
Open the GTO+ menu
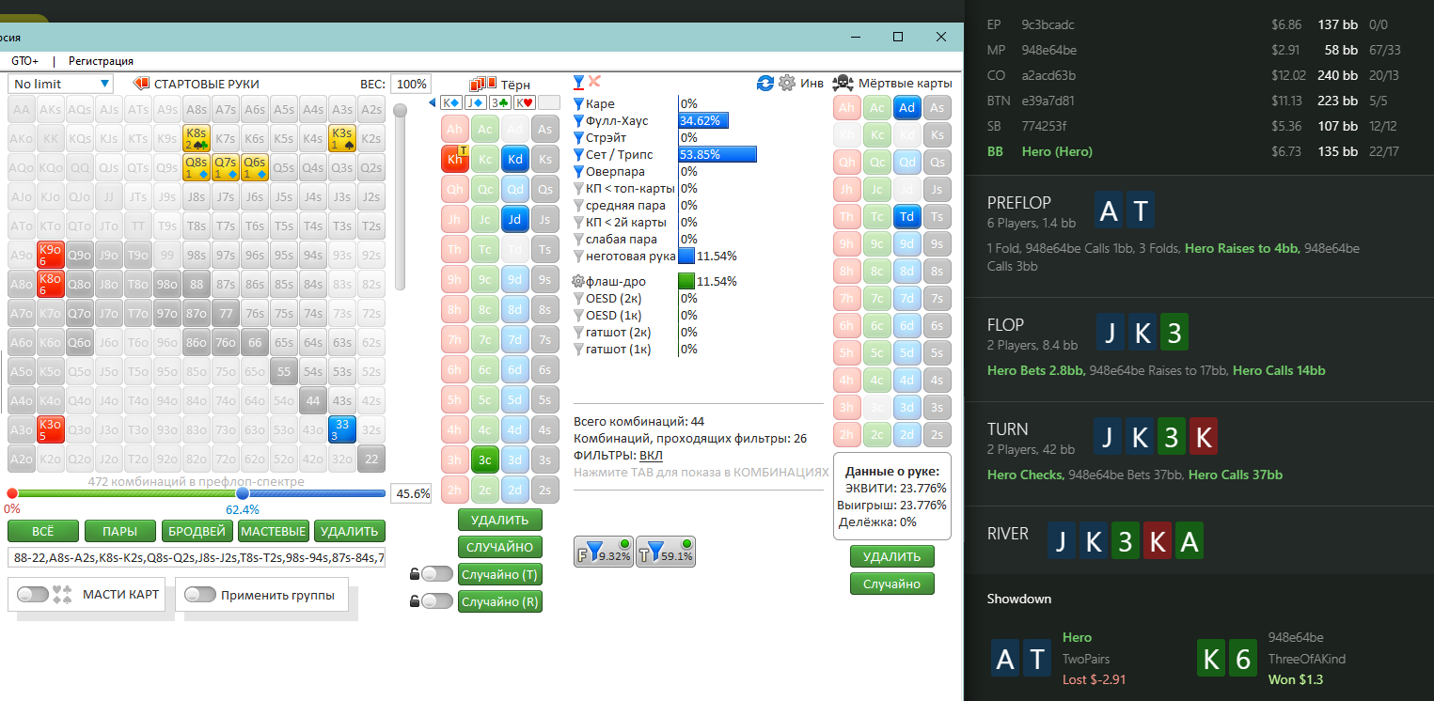tap(25, 60)
